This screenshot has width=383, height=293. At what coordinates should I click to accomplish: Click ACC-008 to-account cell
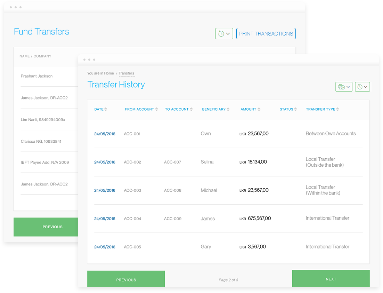click(x=172, y=190)
